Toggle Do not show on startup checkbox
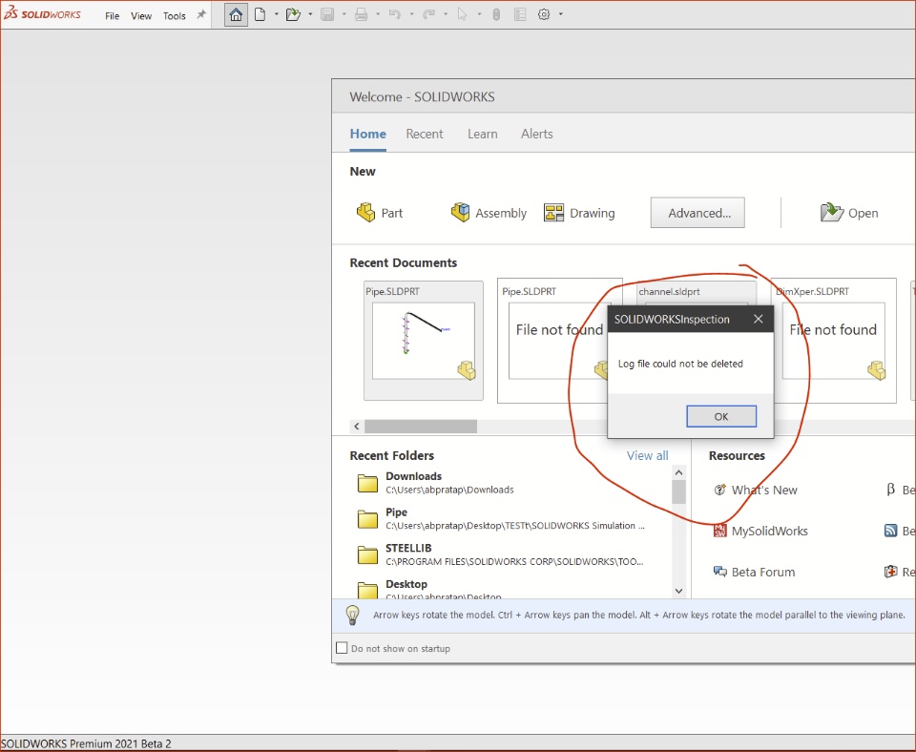 342,648
